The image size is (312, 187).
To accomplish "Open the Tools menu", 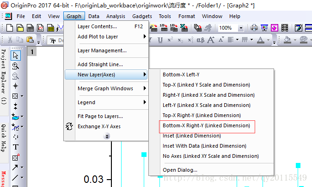I will [165, 16].
